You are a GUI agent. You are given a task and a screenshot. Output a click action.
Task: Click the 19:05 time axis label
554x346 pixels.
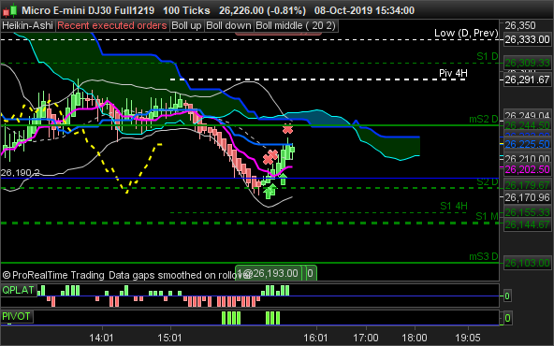click(468, 338)
